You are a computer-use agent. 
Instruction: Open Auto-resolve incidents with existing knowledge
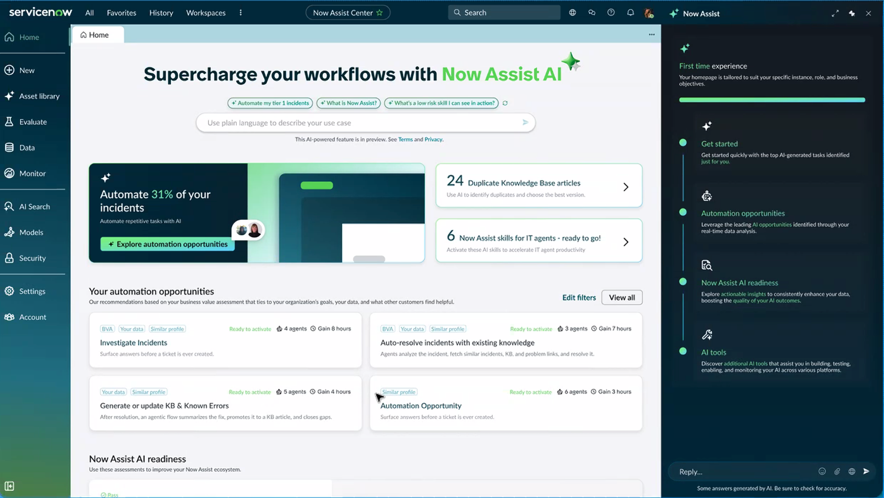[x=506, y=340]
